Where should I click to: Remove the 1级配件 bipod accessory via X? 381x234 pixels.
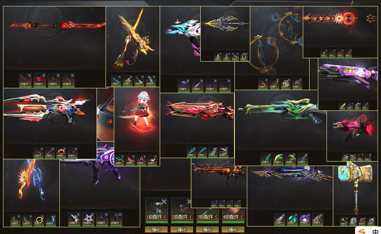[164, 201]
